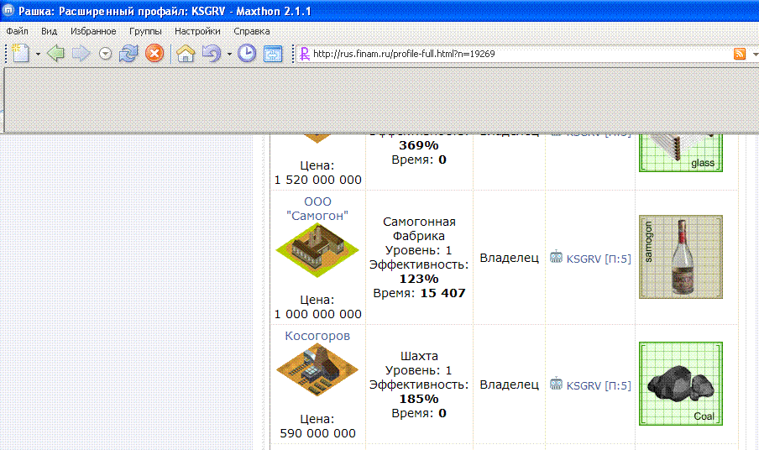
Task: Open the round history dropdown button
Action: pyautogui.click(x=105, y=54)
